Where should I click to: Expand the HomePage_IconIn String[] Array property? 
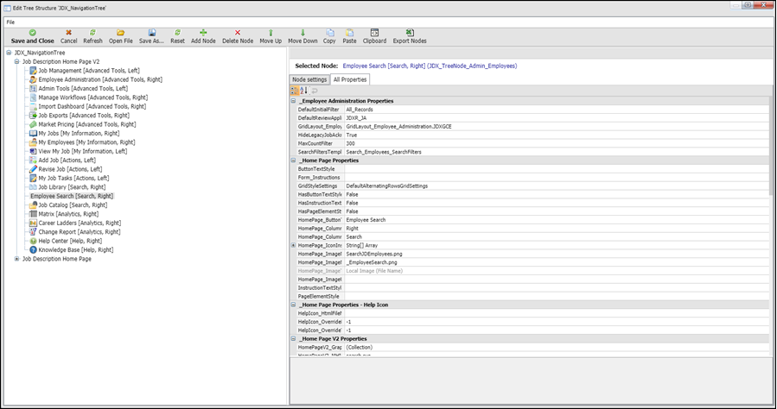click(293, 245)
